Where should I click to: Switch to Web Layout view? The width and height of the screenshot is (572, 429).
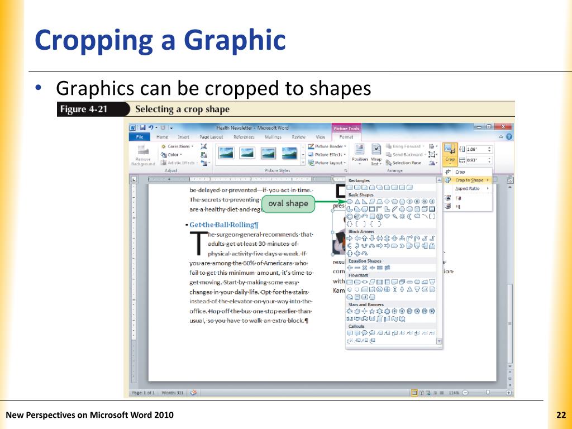428,393
